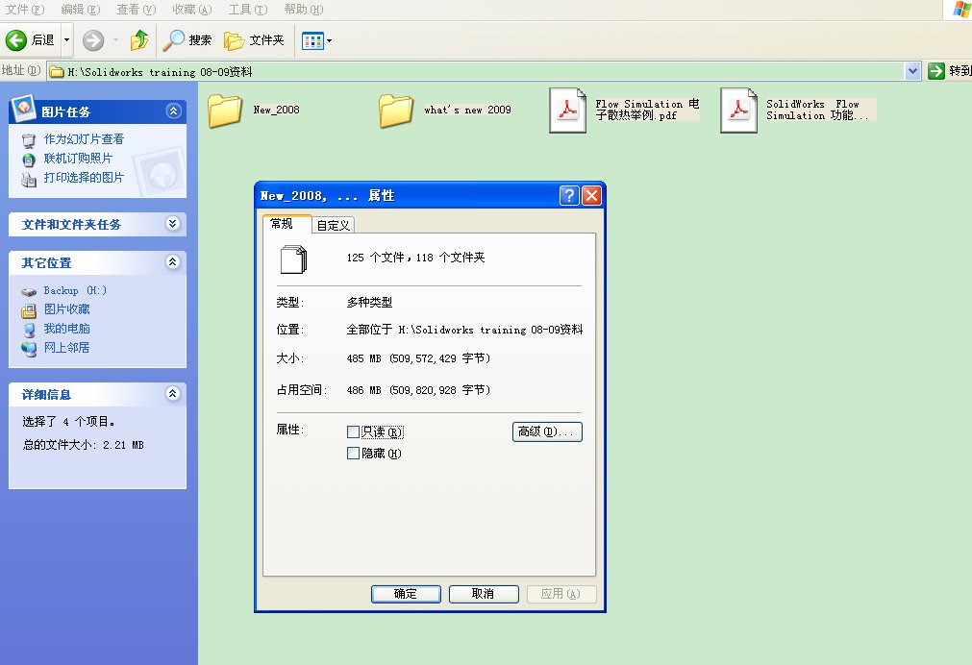The height and width of the screenshot is (665, 972).
Task: Click the occupied space value '486 MB (509,820,928 字节)'
Action: pyautogui.click(x=418, y=390)
